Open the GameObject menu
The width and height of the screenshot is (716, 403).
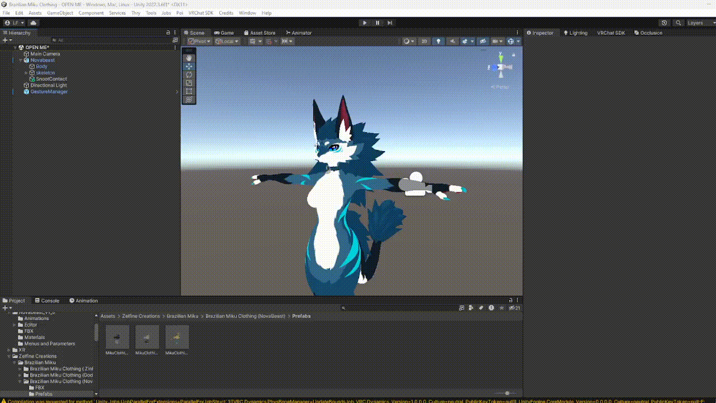click(x=60, y=13)
